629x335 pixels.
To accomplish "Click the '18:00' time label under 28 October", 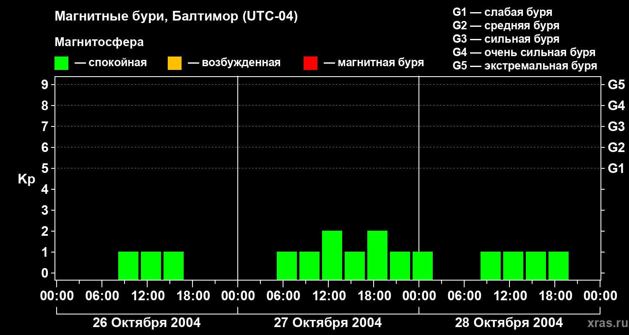I will [x=555, y=296].
